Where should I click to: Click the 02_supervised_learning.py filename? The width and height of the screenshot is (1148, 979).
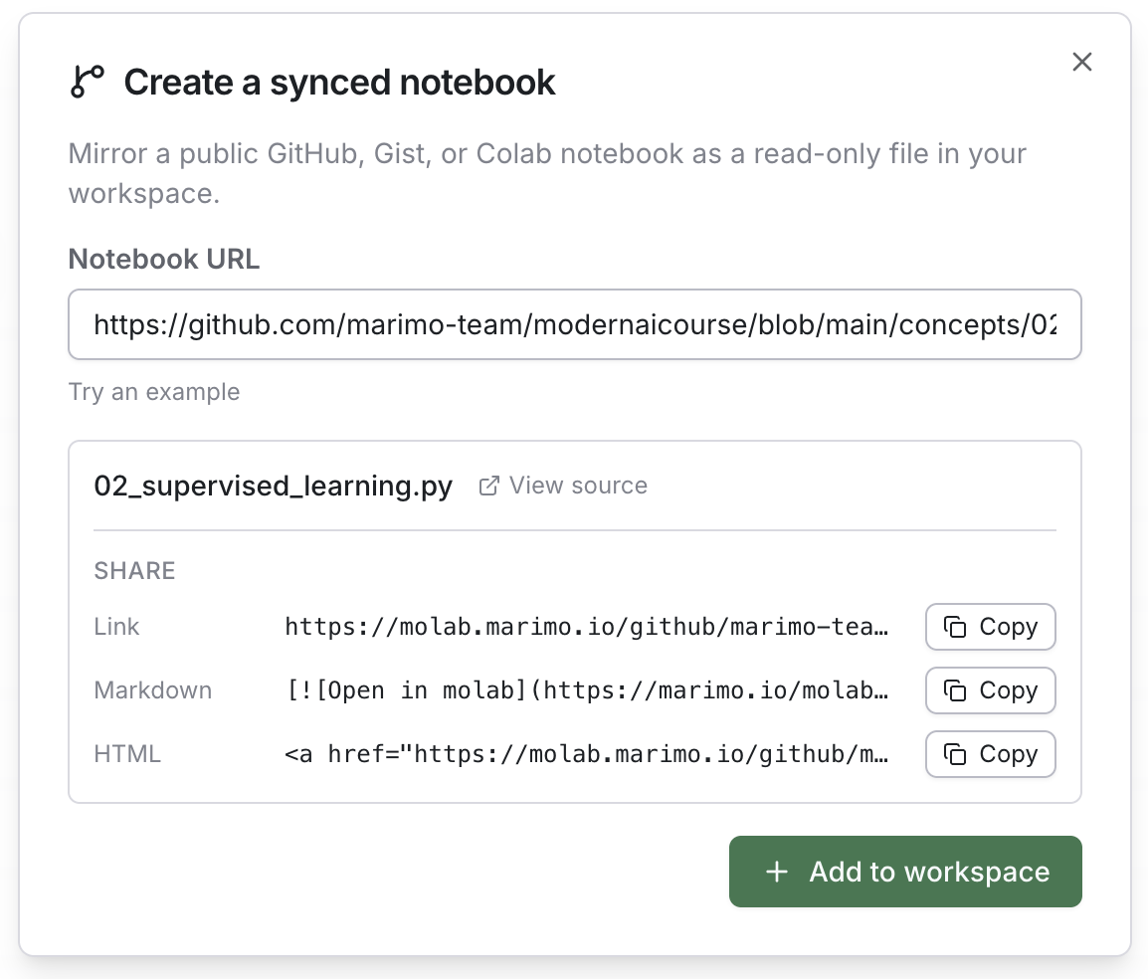(x=274, y=486)
